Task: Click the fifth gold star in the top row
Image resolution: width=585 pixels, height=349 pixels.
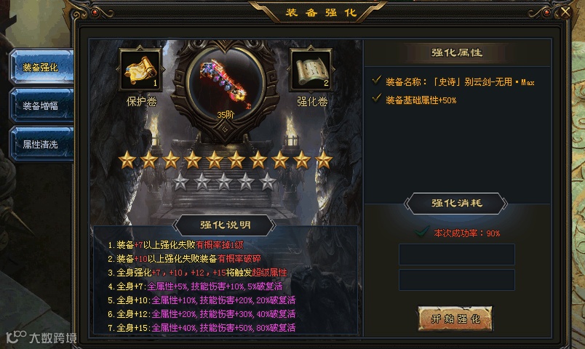Action: pyautogui.click(x=215, y=160)
